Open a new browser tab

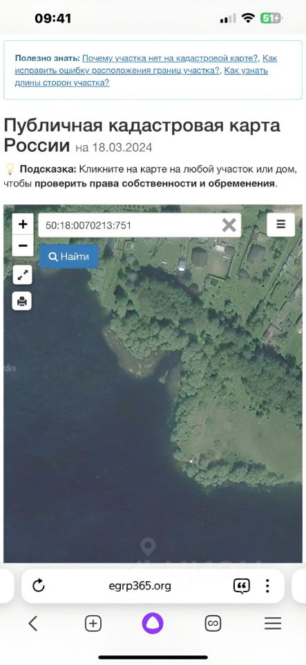point(93,623)
